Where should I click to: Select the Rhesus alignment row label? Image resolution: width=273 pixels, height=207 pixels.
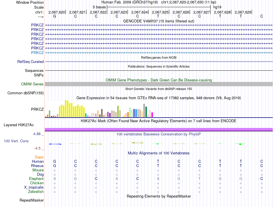[37, 166]
